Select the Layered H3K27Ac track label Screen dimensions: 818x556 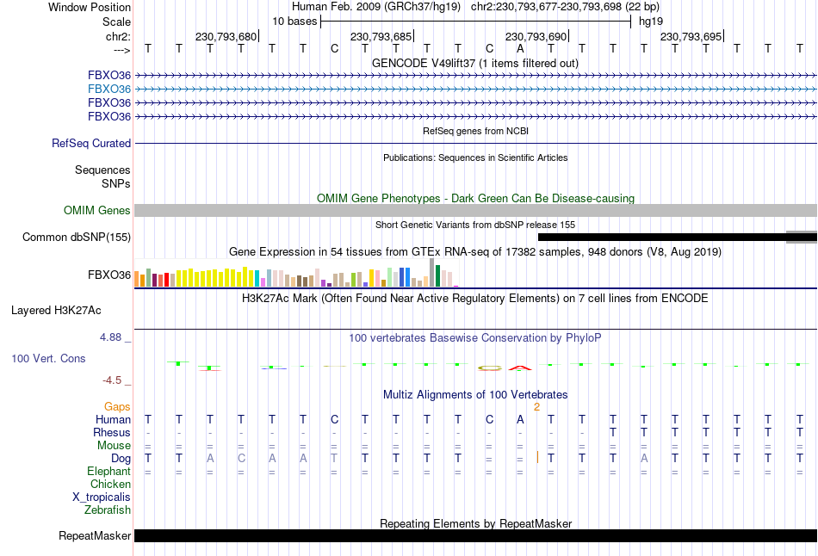56,311
